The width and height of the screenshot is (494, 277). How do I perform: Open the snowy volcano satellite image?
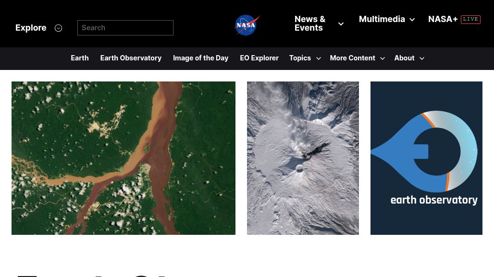click(303, 158)
